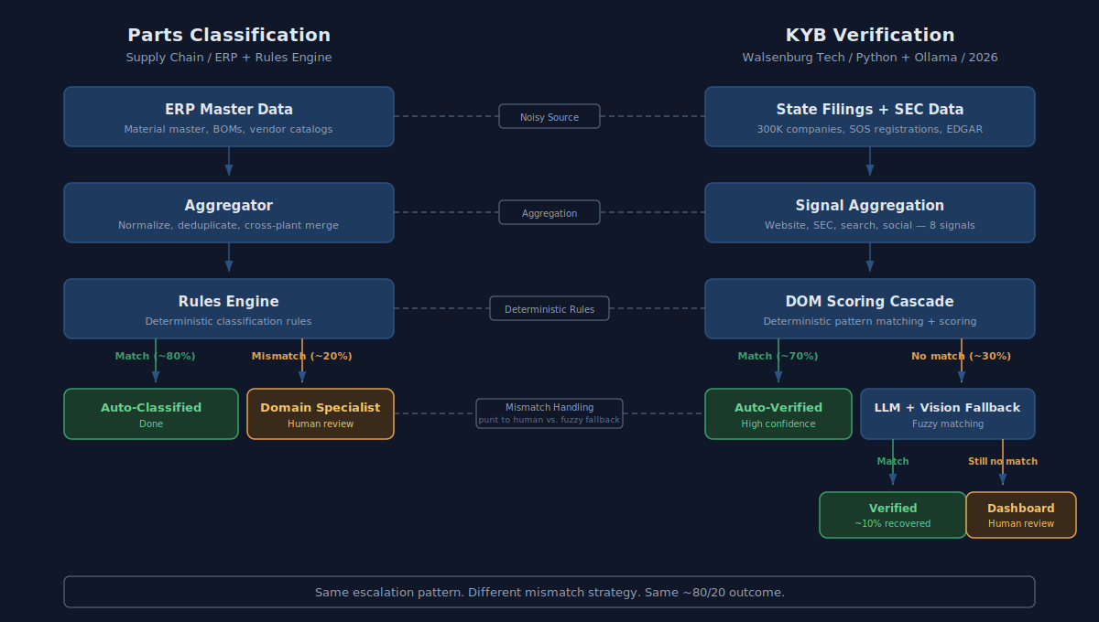Image resolution: width=1099 pixels, height=622 pixels.
Task: Click the State Filings + SEC Data box
Action: point(869,116)
